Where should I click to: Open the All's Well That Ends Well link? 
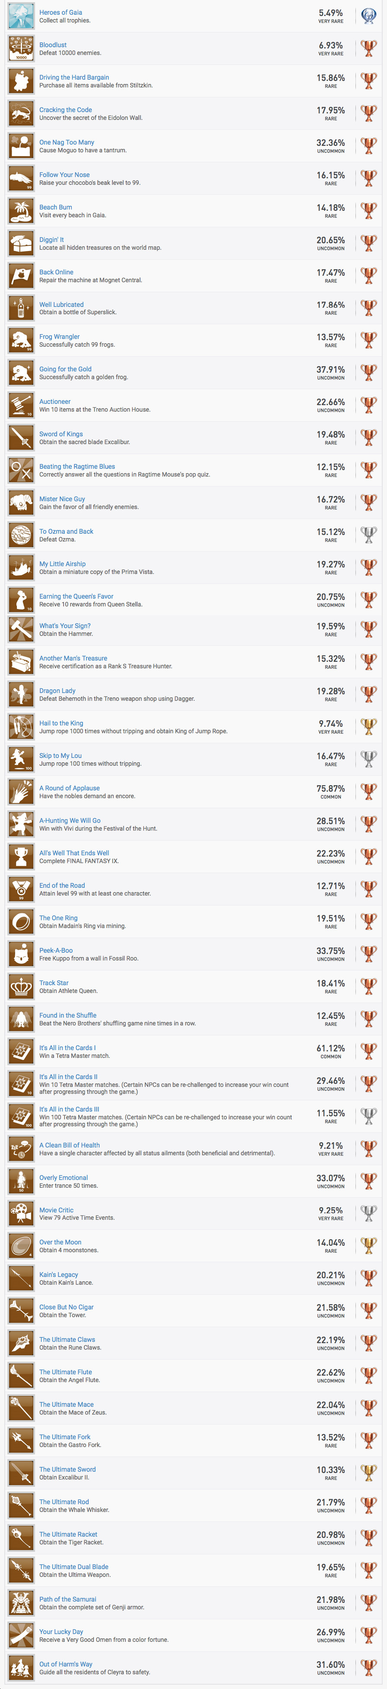pos(74,853)
